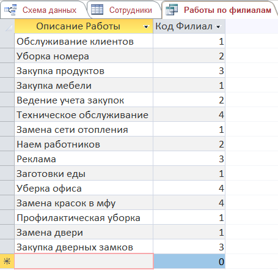Viewport: 278px width, 270px height.
Task: Open the Код Филиал column filter dropdown
Action: point(218,27)
